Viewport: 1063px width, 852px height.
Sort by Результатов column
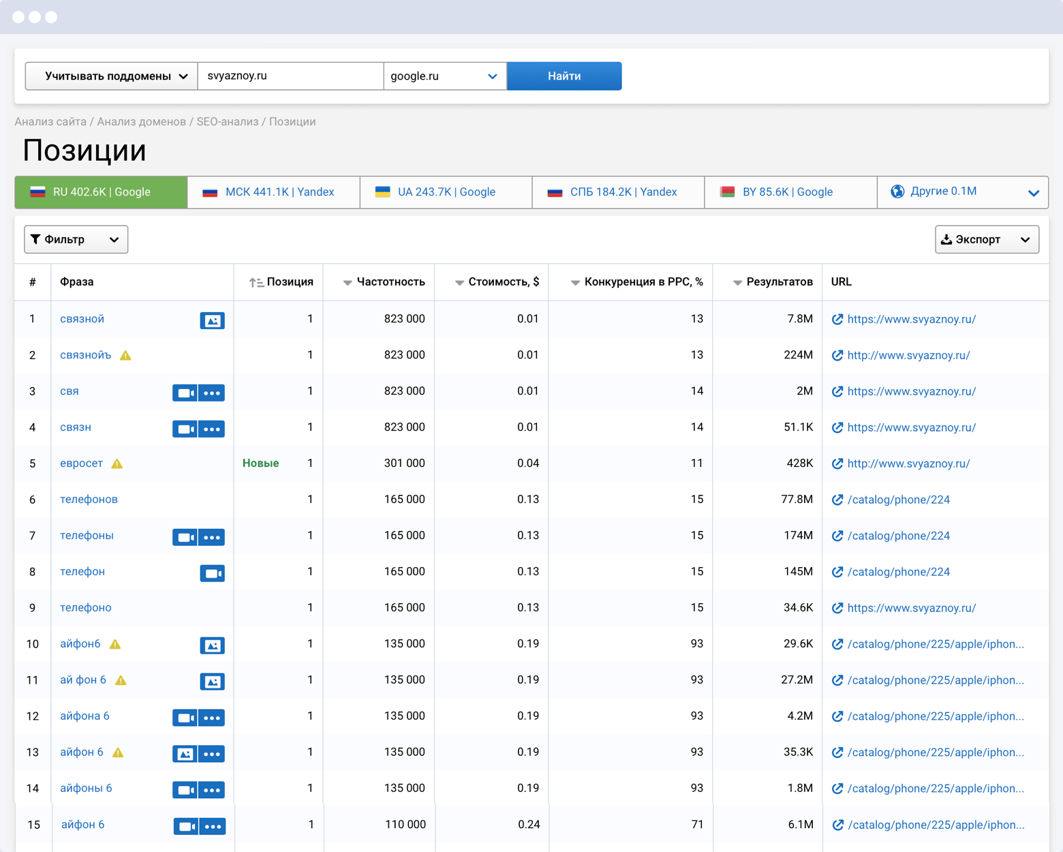(x=773, y=282)
